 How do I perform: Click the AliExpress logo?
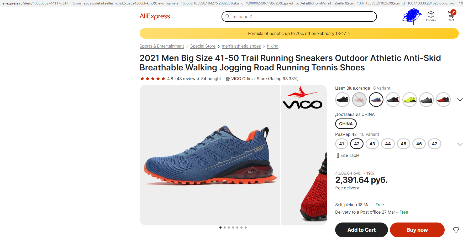pos(155,17)
